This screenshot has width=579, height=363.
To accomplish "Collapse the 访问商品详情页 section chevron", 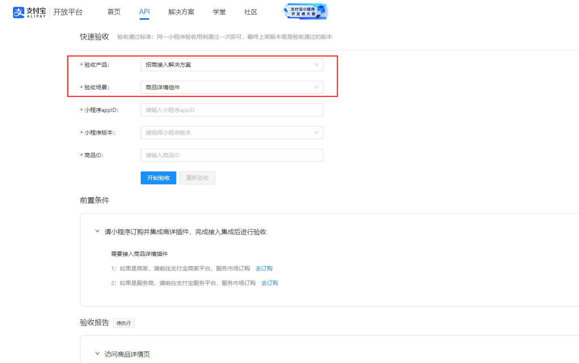I will click(97, 354).
